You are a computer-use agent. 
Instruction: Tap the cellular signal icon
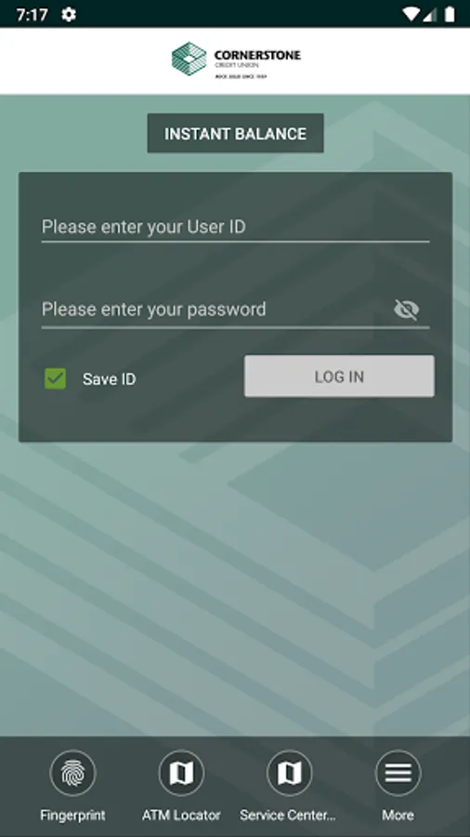[x=430, y=14]
